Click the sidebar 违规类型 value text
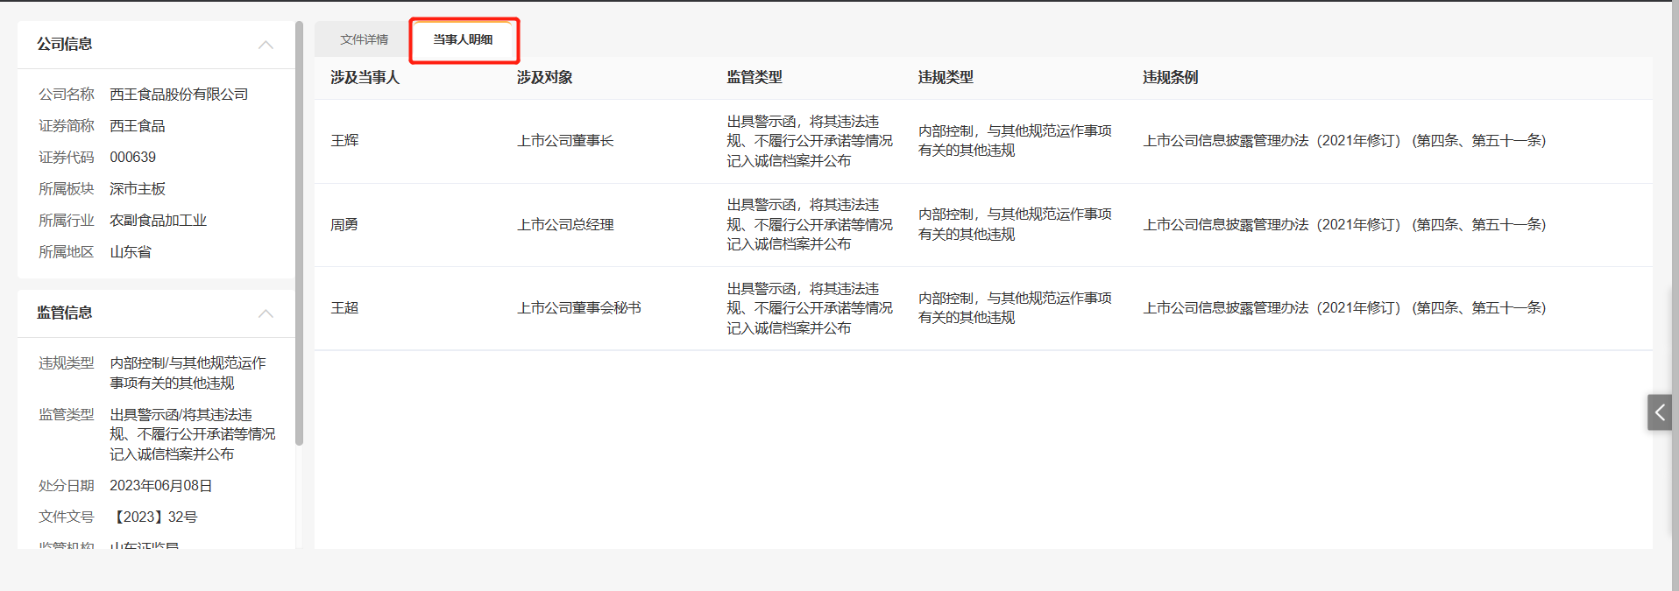The width and height of the screenshot is (1679, 591). coord(188,373)
